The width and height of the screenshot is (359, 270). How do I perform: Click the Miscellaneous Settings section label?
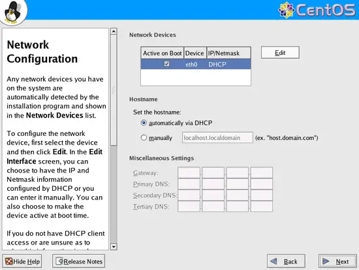tap(162, 158)
